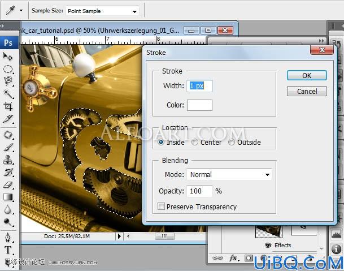The width and height of the screenshot is (344, 271).
Task: Open the blending Mode dropdown
Action: [x=229, y=174]
